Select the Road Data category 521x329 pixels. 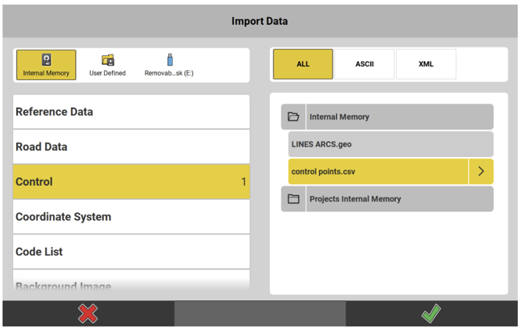coord(131,147)
